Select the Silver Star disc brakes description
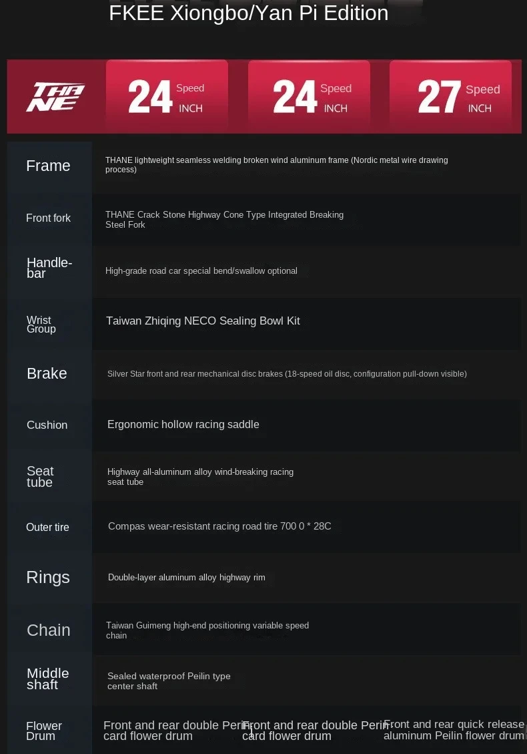This screenshot has height=754, width=527. coord(287,374)
